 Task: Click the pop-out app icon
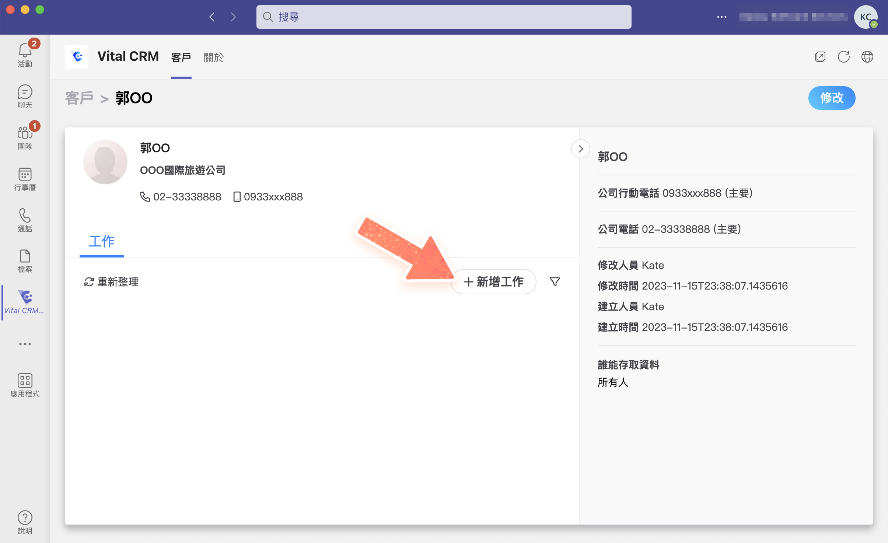(x=820, y=57)
